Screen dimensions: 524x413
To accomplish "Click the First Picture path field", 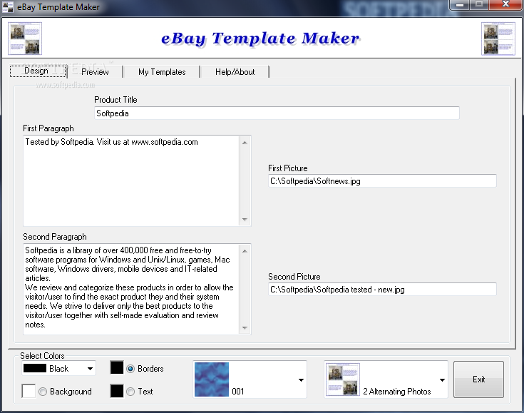I will pos(382,181).
